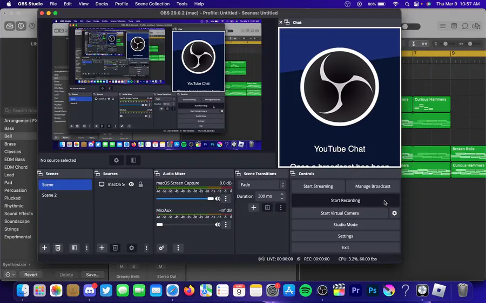Toggle the lock on the macOS Screen Capture source
Image resolution: width=486 pixels, height=303 pixels.
click(140, 184)
